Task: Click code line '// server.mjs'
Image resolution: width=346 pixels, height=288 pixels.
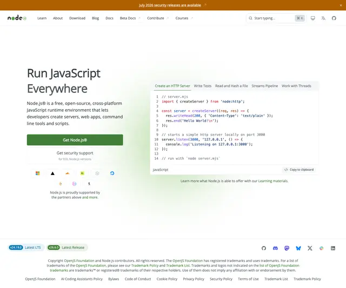Action: click(x=175, y=97)
